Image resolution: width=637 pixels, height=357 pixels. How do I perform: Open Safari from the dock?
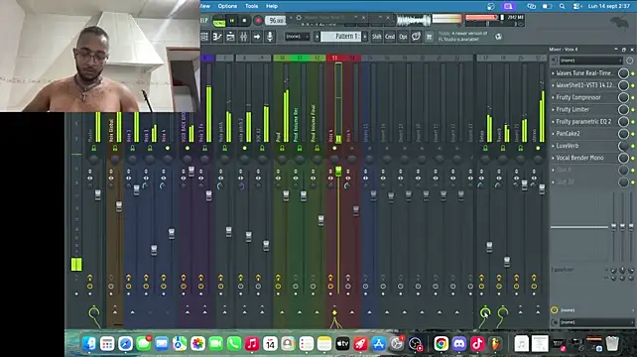(x=126, y=344)
